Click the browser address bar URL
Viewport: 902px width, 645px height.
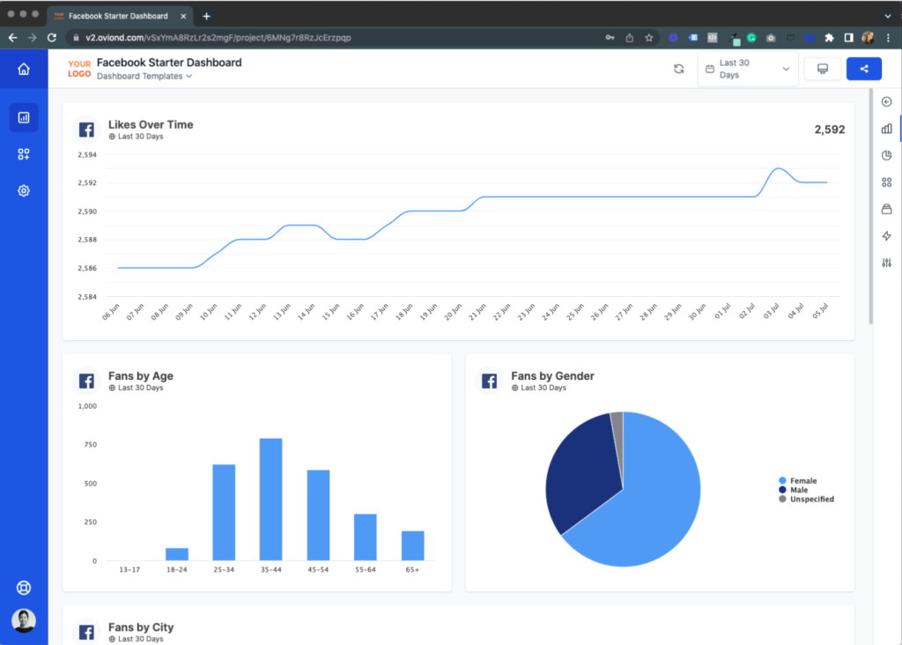218,38
